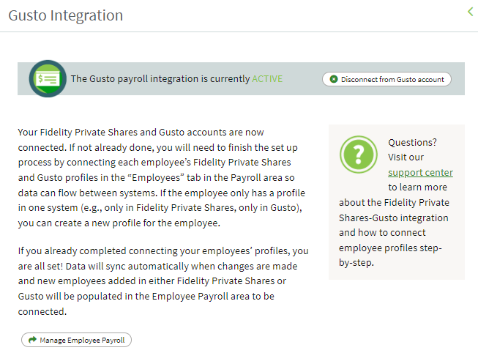The height and width of the screenshot is (353, 478).
Task: Click the "Gusto will be populated" line of text
Action: pyautogui.click(x=146, y=297)
